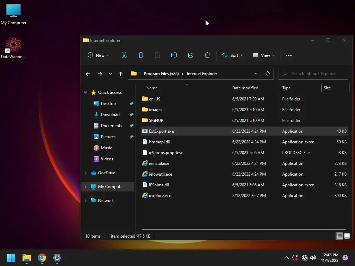The image size is (355, 266).
Task: Go up one folder level arrow
Action: pos(120,74)
